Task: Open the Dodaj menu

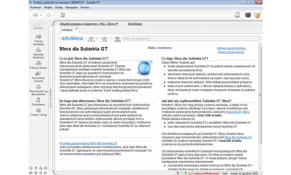Action: [x=59, y=8]
